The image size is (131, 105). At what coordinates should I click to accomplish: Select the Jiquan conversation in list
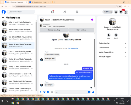18,45
